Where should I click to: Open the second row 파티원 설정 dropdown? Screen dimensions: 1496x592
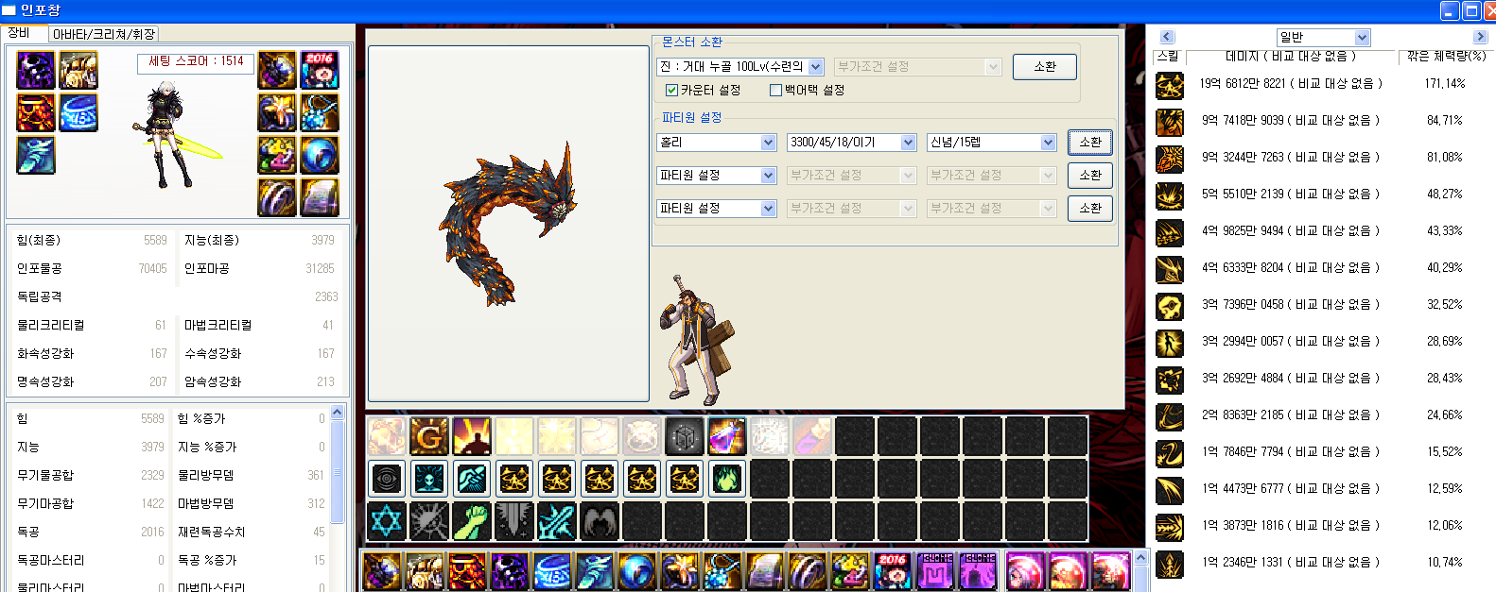717,176
